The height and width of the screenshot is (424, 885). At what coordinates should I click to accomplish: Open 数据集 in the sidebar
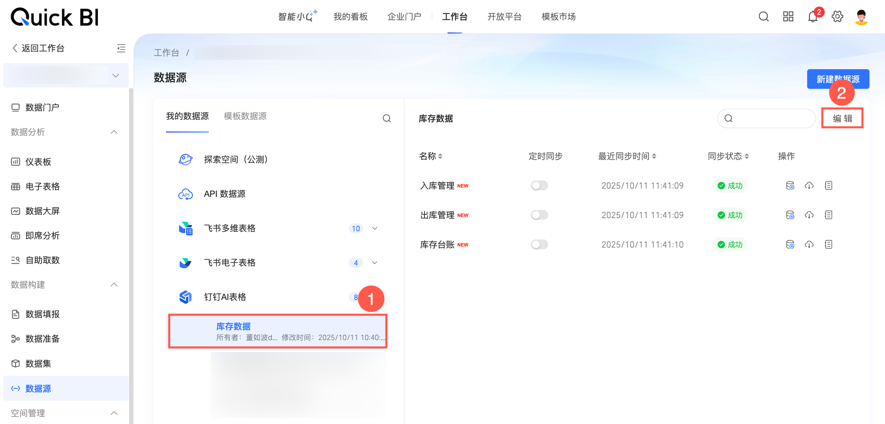click(x=38, y=363)
